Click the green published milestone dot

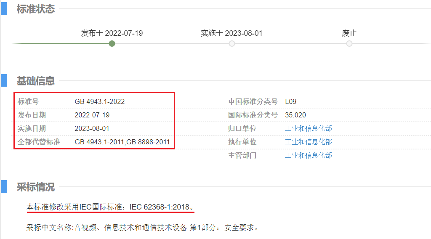(x=112, y=43)
